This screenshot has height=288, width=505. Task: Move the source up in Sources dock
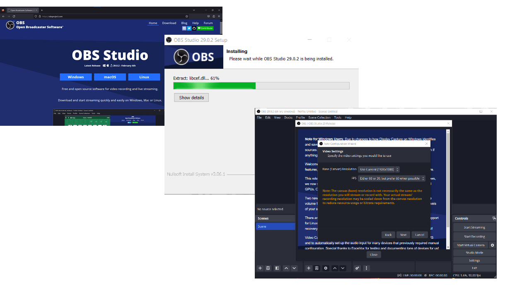335,268
